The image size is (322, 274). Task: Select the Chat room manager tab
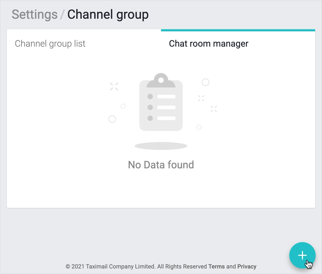[209, 43]
